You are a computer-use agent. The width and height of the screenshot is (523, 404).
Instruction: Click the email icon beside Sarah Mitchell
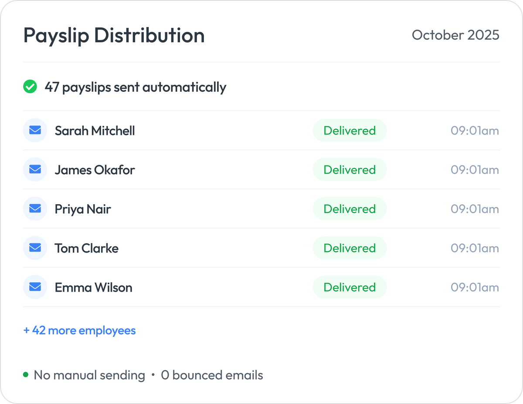point(35,130)
